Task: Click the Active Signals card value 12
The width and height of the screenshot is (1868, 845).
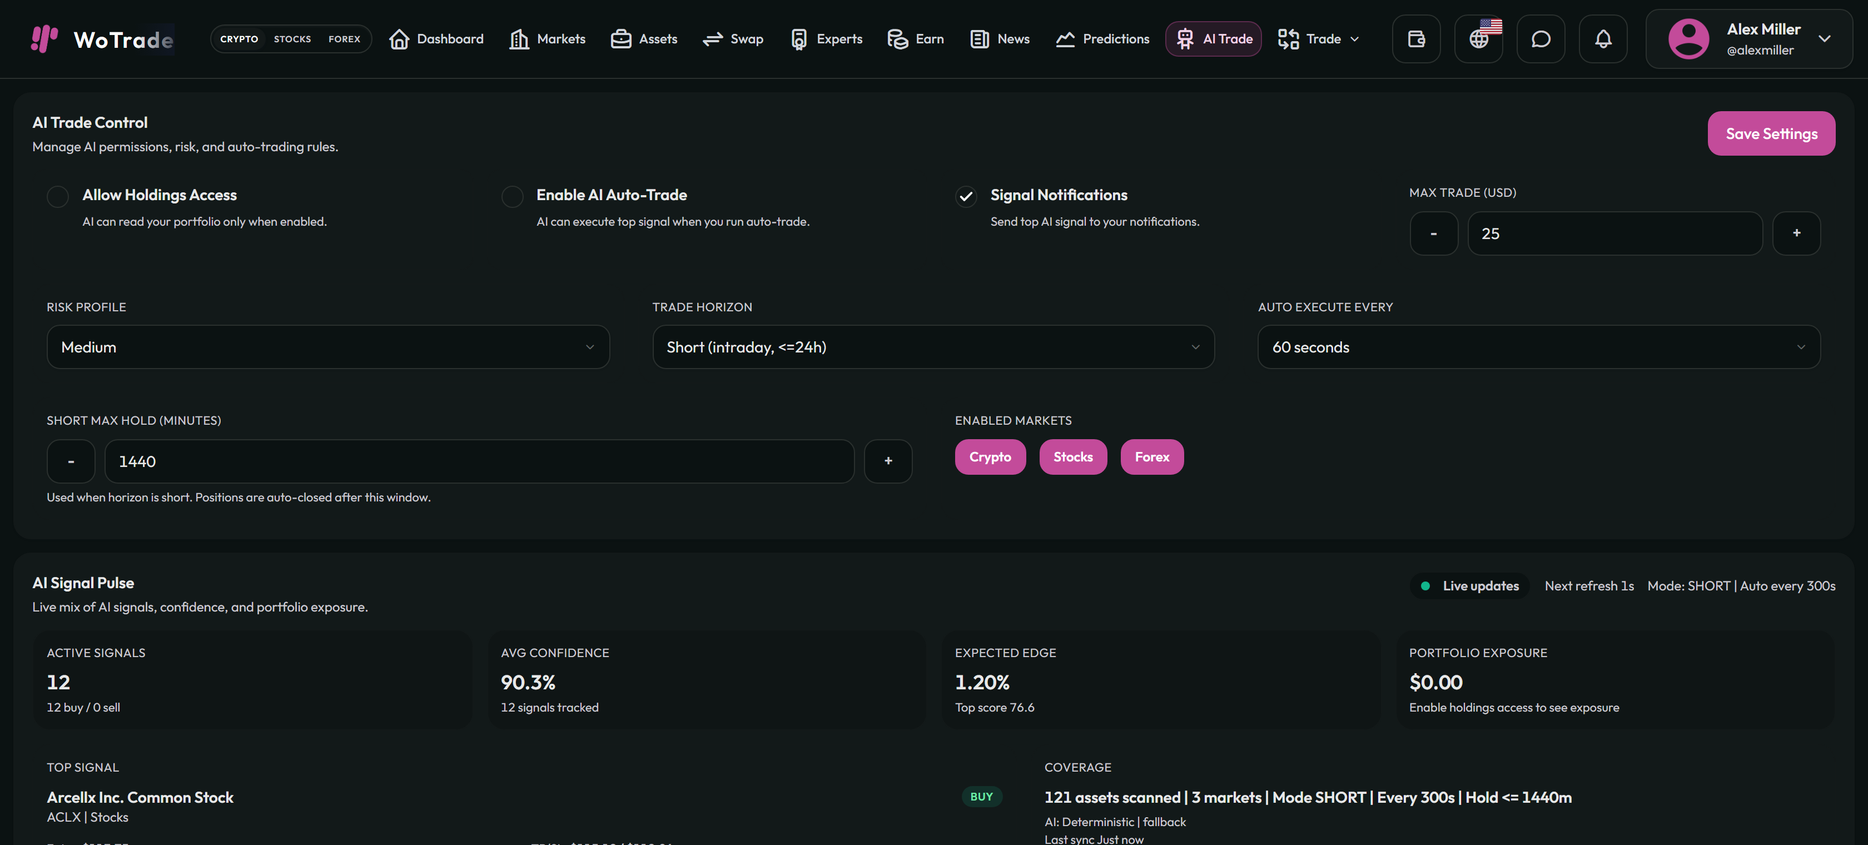Action: (x=59, y=683)
